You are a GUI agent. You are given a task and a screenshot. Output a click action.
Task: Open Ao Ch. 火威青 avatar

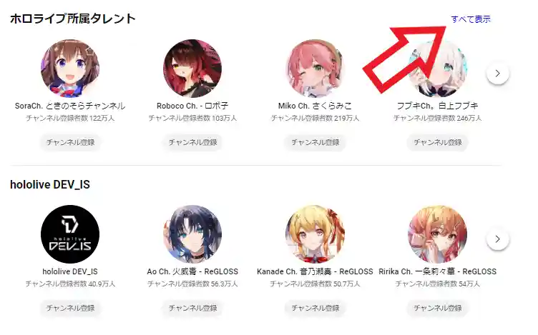(x=192, y=234)
